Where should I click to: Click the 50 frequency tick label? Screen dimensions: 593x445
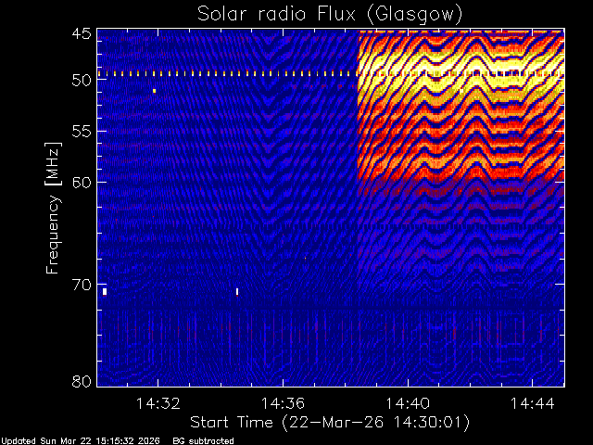[x=82, y=80]
